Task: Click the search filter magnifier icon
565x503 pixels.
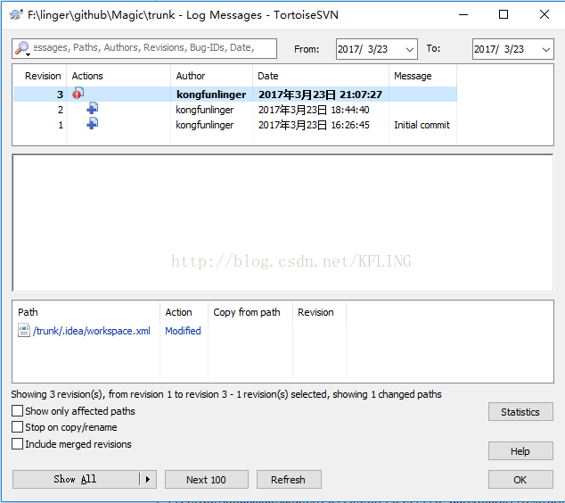Action: point(22,48)
